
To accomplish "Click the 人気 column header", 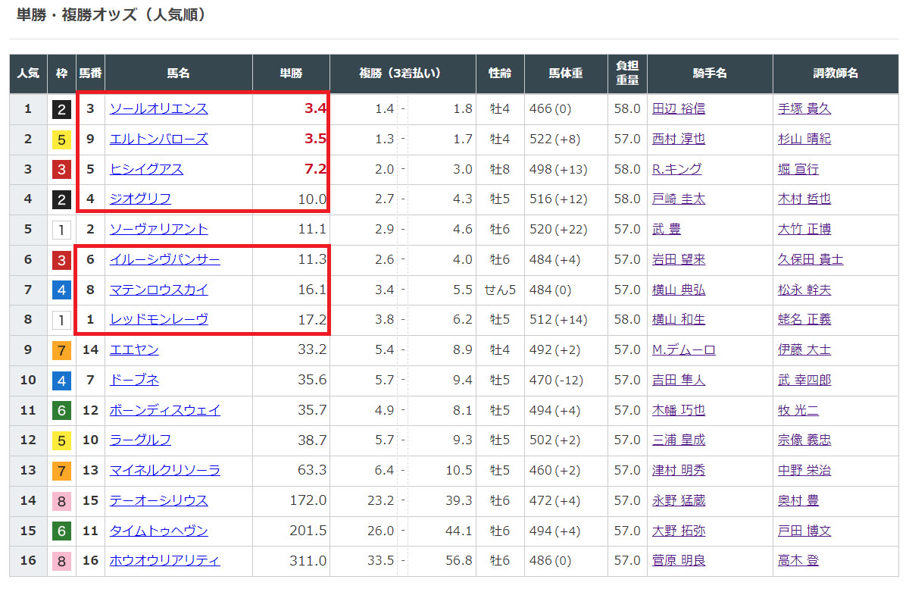I will [x=28, y=74].
